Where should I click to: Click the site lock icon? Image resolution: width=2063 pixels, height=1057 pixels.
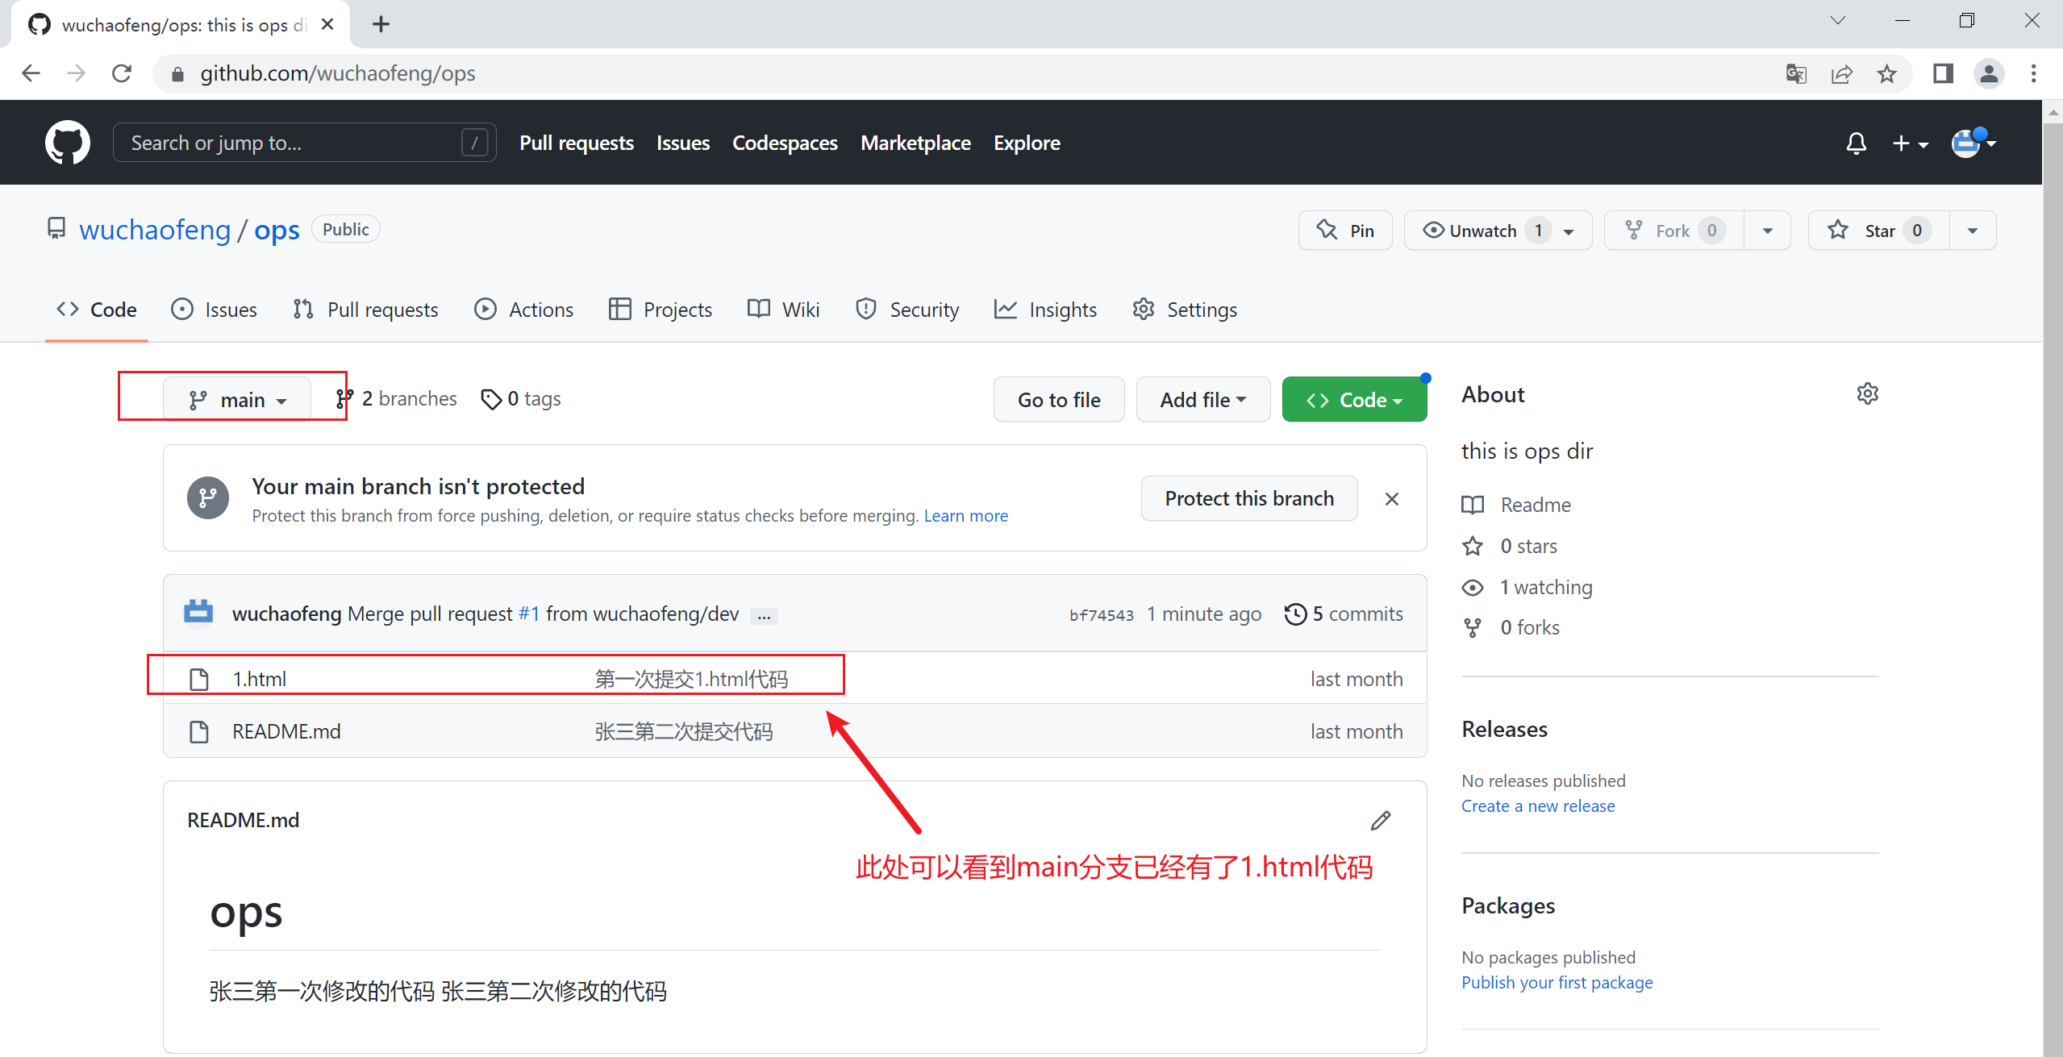tap(178, 74)
